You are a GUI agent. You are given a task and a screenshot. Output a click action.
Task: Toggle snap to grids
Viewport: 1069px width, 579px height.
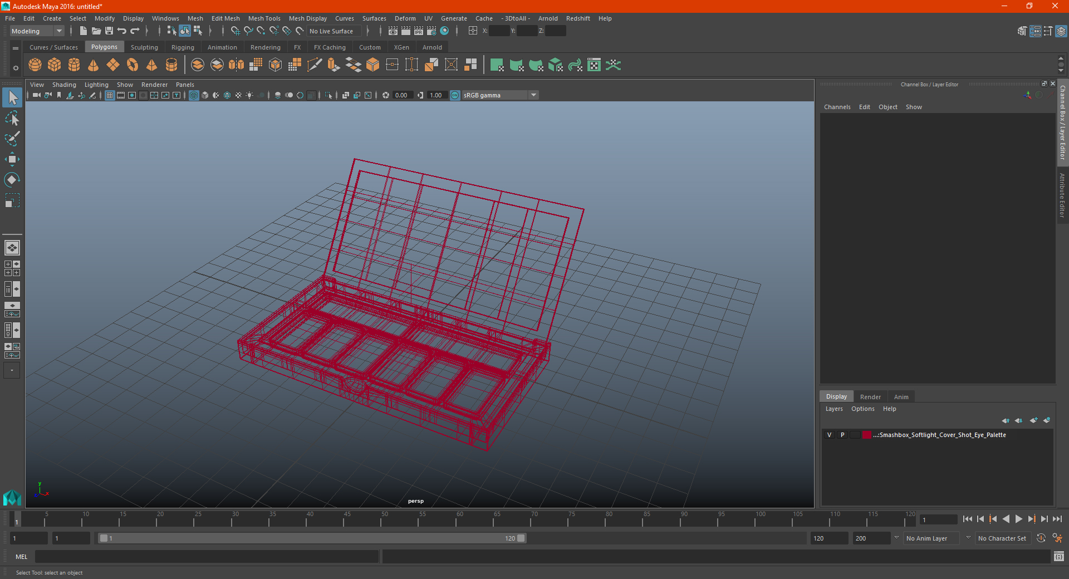[235, 31]
